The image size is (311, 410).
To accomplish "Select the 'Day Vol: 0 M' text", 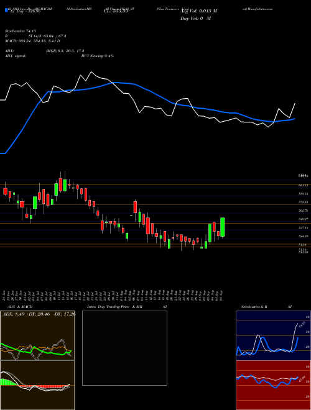I will tap(195, 19).
